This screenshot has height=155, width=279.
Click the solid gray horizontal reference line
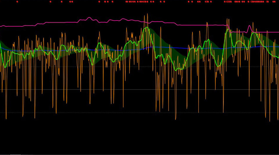pyautogui.click(x=139, y=90)
